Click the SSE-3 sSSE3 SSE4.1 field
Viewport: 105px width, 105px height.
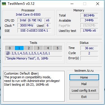pos(34,30)
